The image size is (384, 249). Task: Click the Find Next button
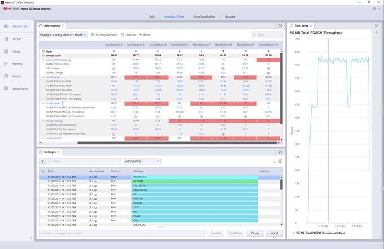coord(234,233)
